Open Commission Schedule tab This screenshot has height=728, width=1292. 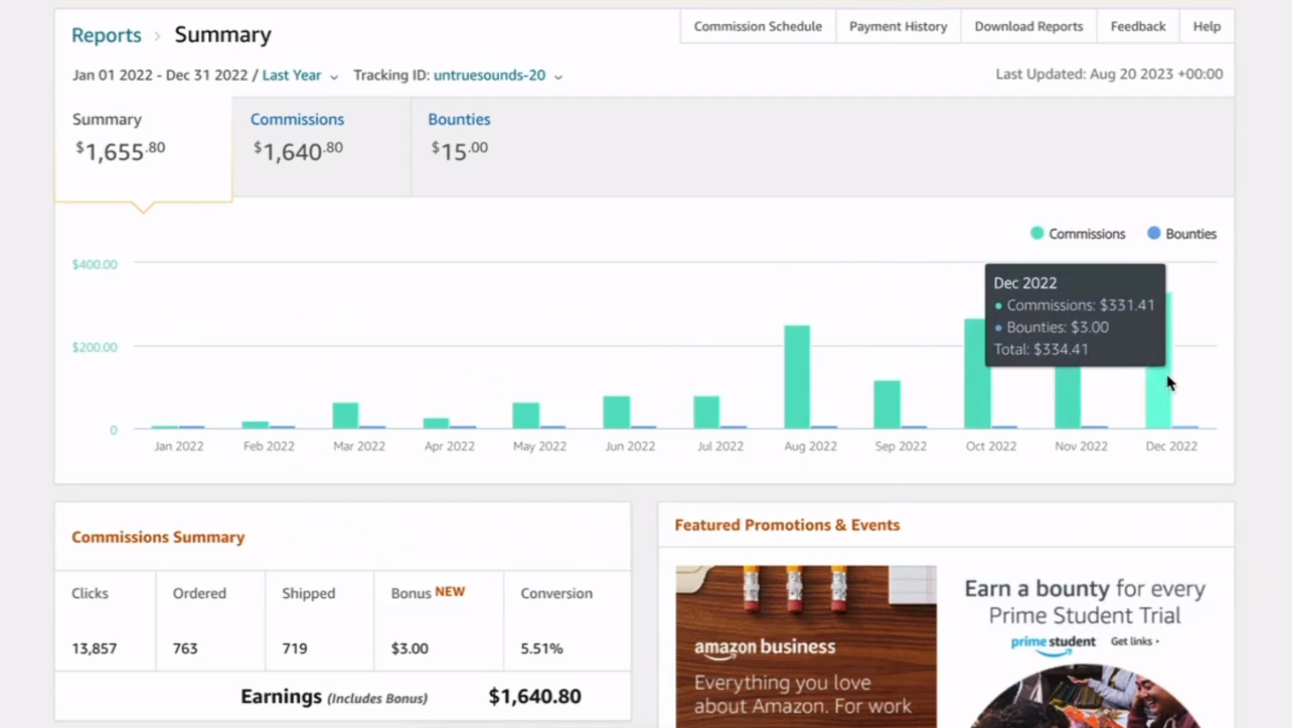tap(758, 26)
